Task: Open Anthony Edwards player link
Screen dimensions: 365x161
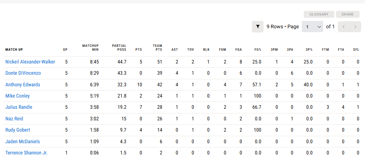Action: pyautogui.click(x=23, y=85)
